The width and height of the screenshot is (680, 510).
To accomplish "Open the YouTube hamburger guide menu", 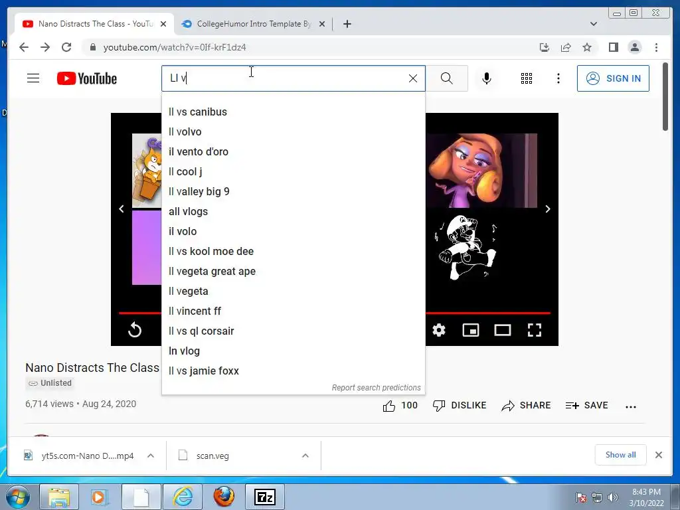I will pyautogui.click(x=33, y=78).
